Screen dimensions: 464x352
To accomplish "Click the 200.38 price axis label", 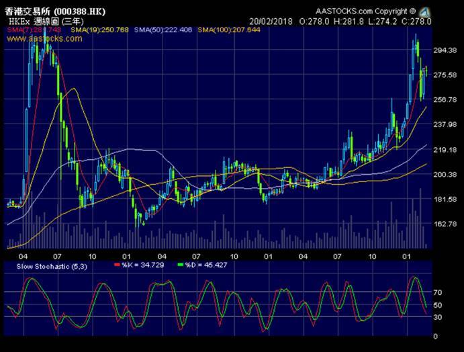I will tap(445, 175).
